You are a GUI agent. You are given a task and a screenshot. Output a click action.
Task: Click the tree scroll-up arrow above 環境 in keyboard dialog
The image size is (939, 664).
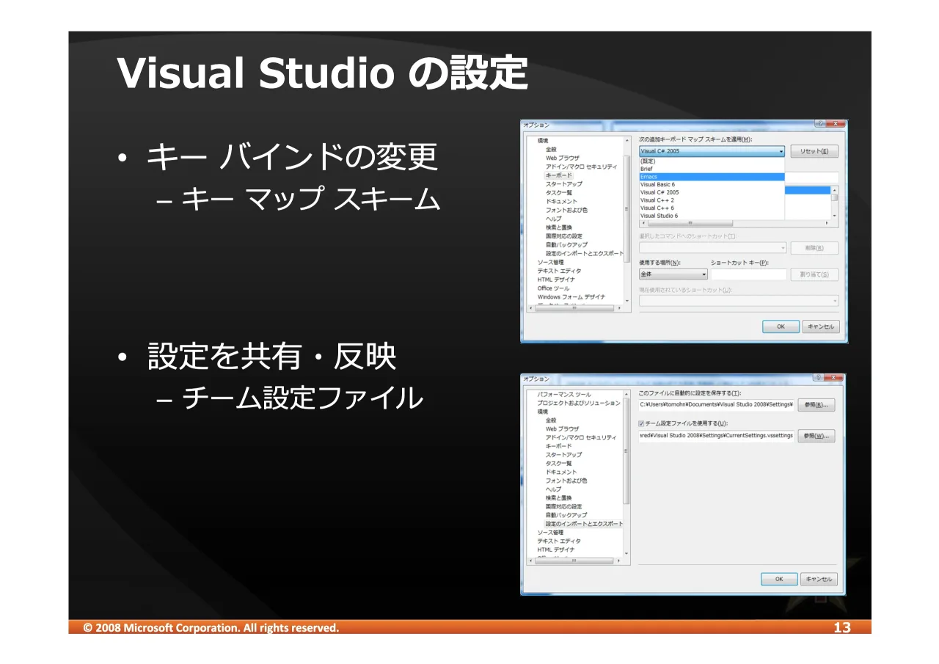point(626,140)
